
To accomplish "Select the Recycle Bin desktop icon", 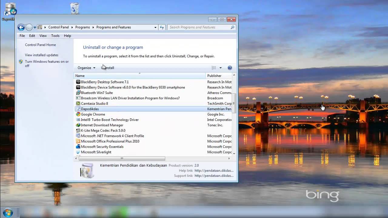I will click(x=75, y=8).
